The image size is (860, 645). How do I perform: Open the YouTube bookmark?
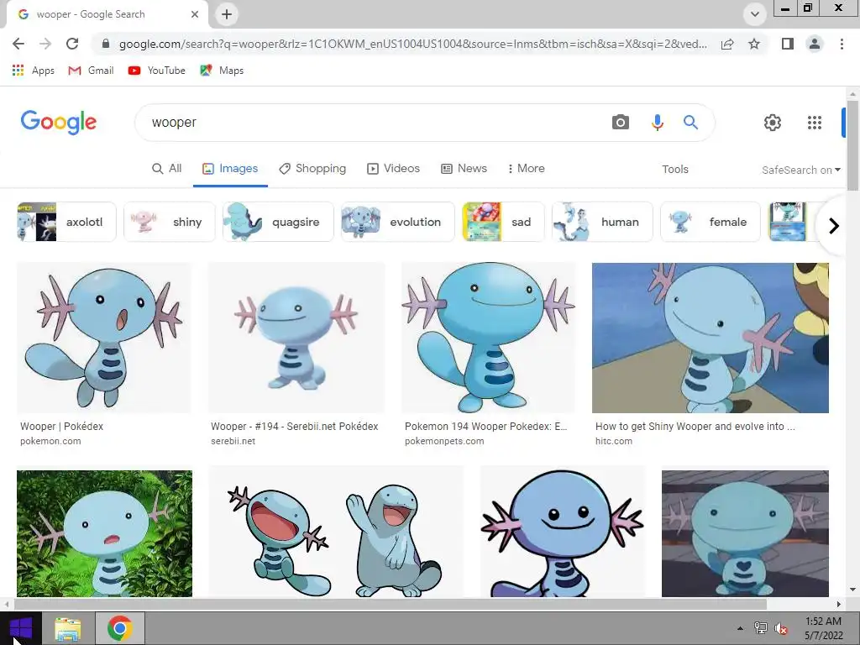pos(156,71)
